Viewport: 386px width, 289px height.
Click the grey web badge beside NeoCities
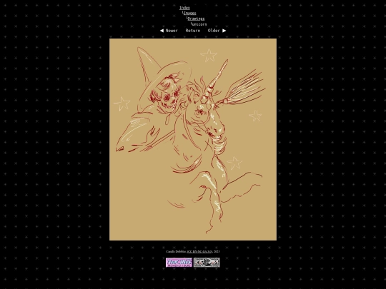click(x=207, y=263)
